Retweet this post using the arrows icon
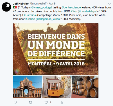Image resolution: width=113 pixels, height=106 pixels. click(x=31, y=102)
